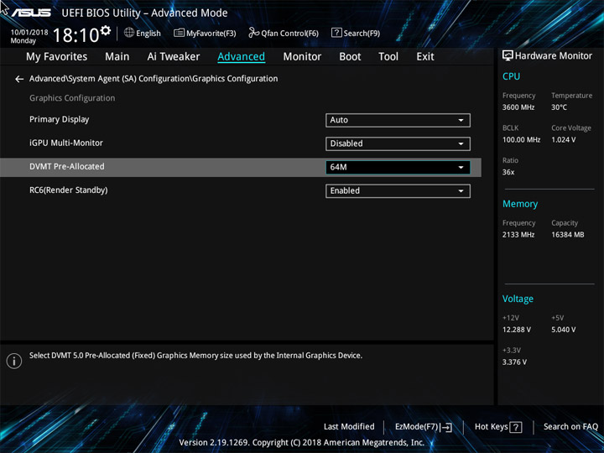The height and width of the screenshot is (453, 604).
Task: Click the Voltage section heading
Action: pyautogui.click(x=518, y=299)
